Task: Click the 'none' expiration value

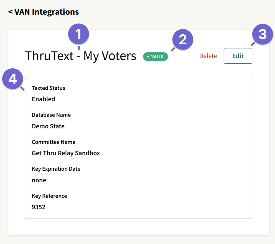Action: (39, 180)
